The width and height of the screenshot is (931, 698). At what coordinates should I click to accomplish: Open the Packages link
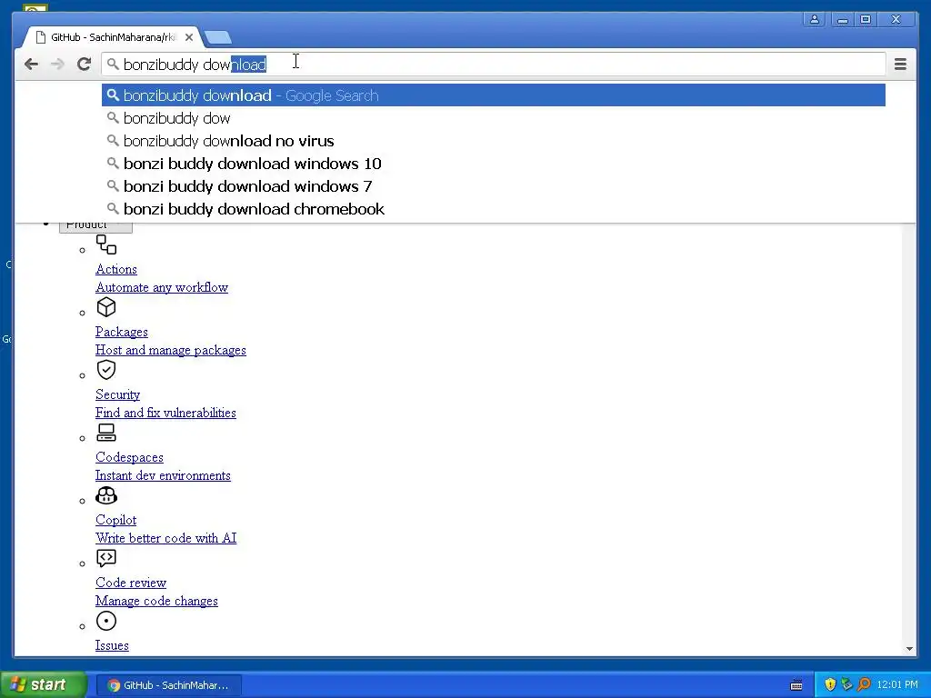[x=122, y=332]
